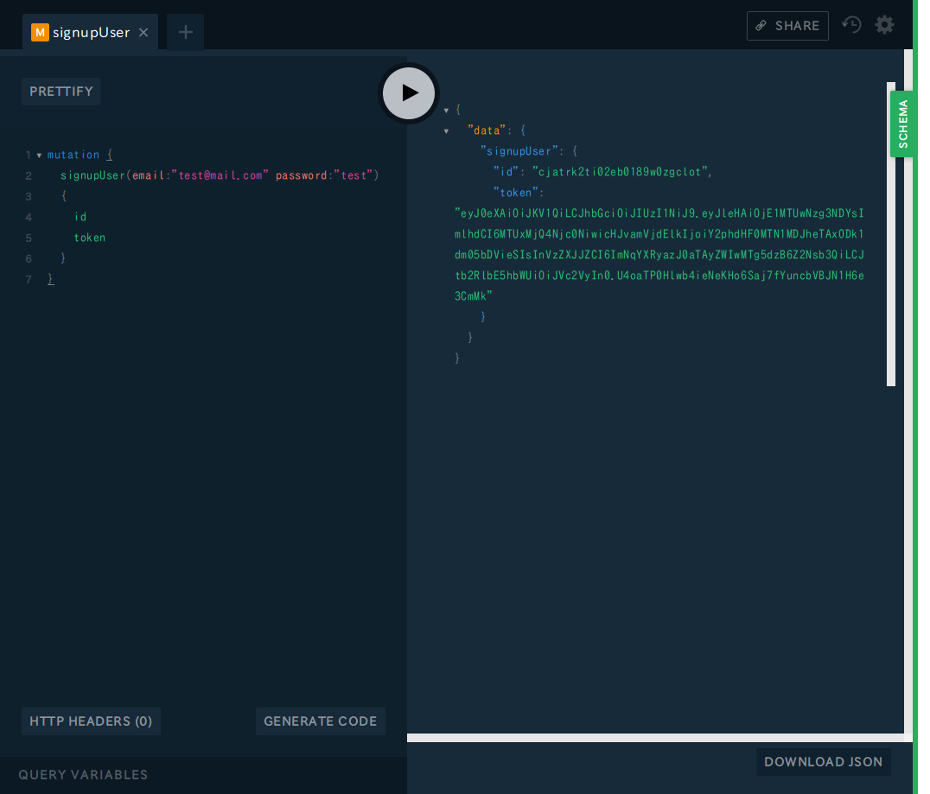Click the orange M badge on tab
The height and width of the screenshot is (794, 930).
tap(40, 33)
